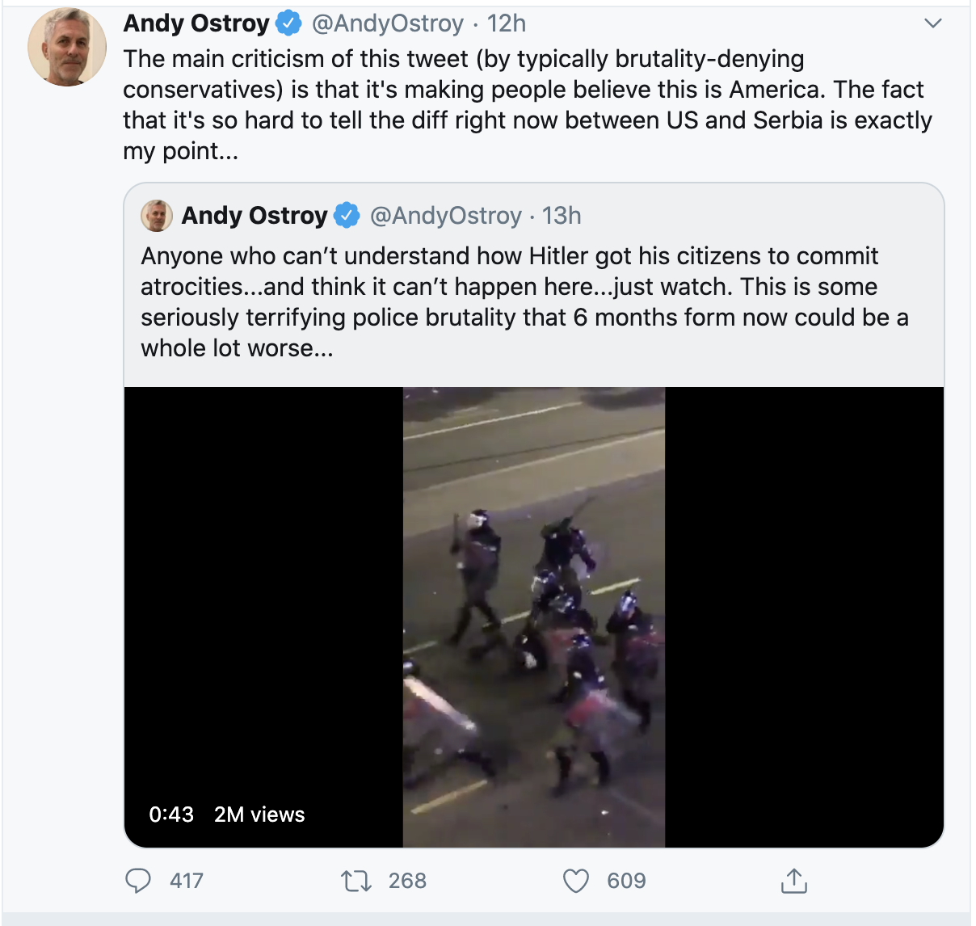Like the tweet with the heart icon
Image resolution: width=976 pixels, height=926 pixels.
click(575, 881)
